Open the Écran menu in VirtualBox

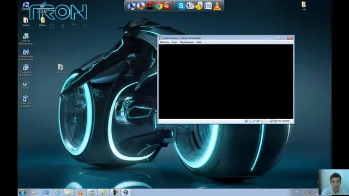pyautogui.click(x=174, y=42)
